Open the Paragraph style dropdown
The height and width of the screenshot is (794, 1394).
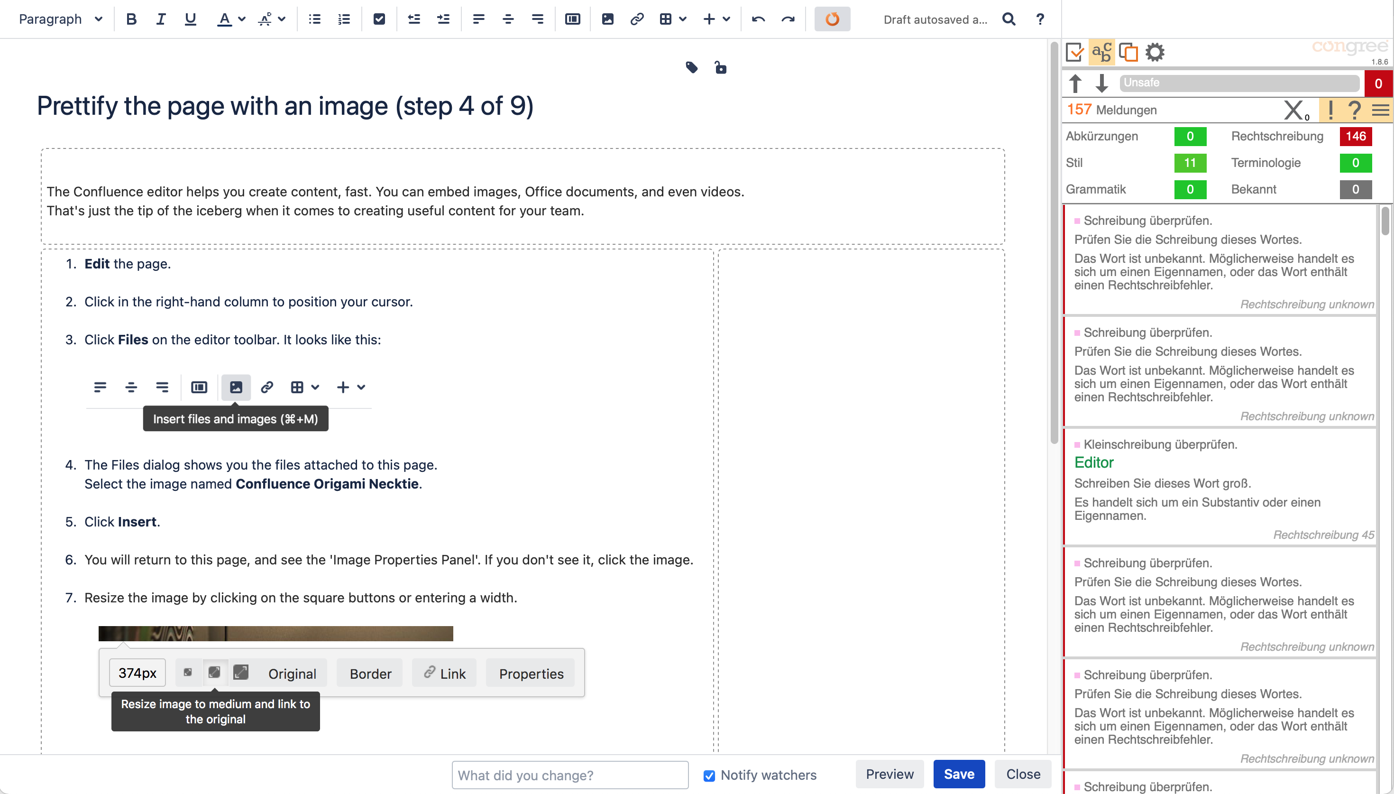click(60, 19)
